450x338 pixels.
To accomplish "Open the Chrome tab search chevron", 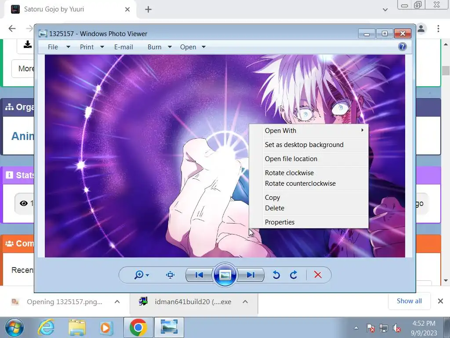I will pos(385,10).
